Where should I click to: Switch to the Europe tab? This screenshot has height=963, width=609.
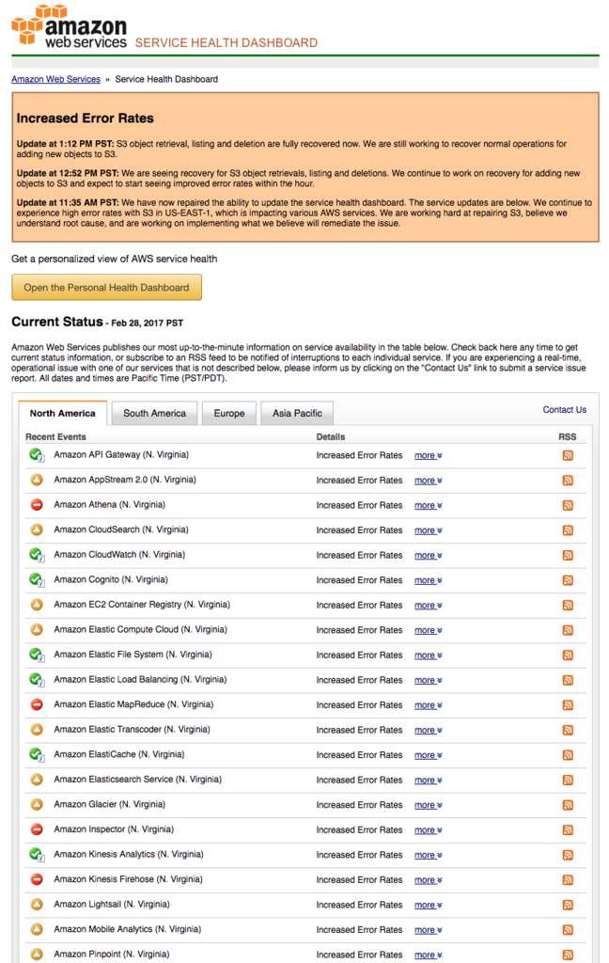point(229,414)
